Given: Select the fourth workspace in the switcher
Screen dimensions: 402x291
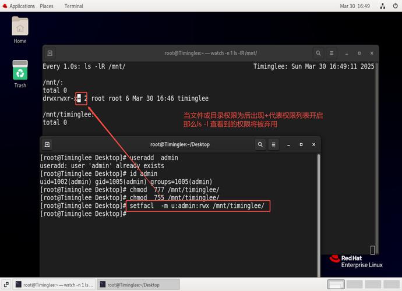Looking at the screenshot, I should pyautogui.click(x=392, y=285).
